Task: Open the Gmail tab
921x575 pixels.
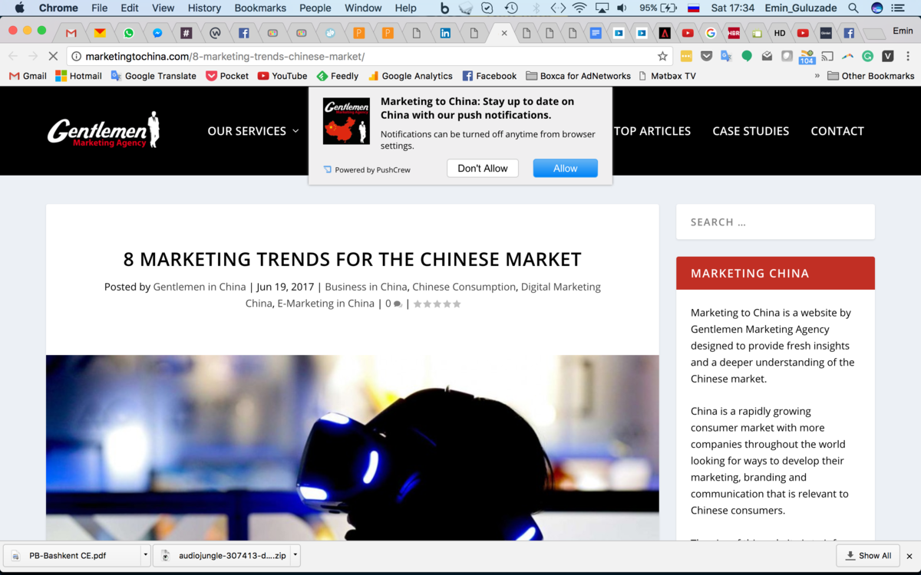Action: tap(71, 33)
